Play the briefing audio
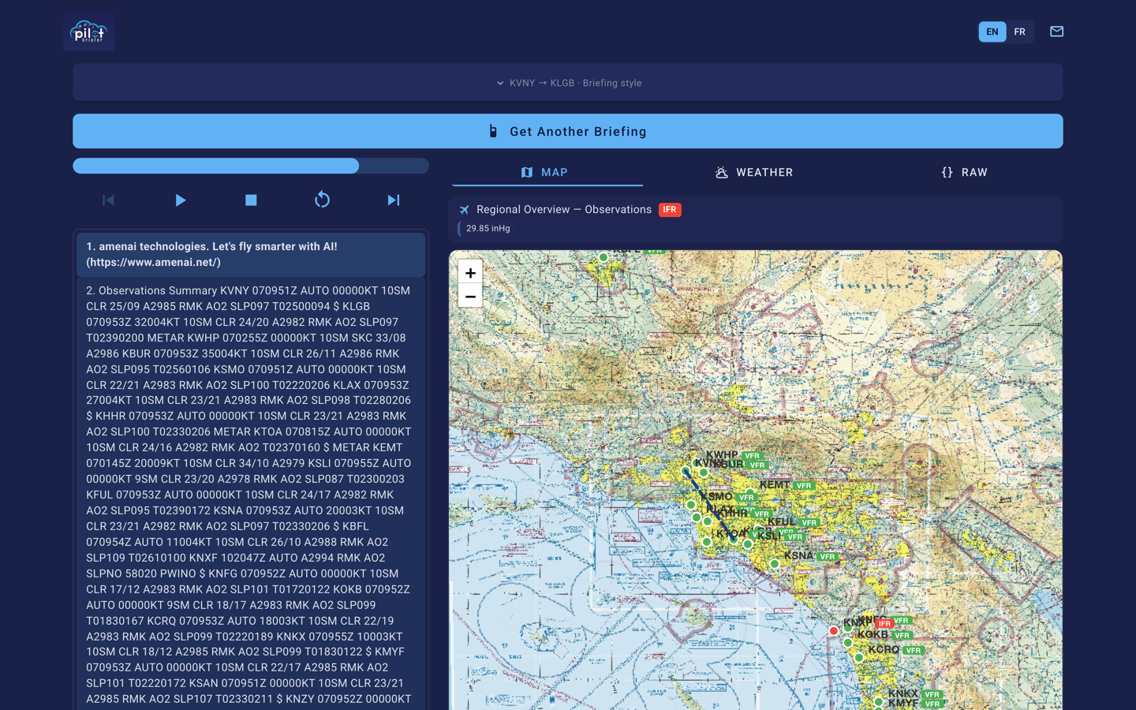The image size is (1136, 710). (x=180, y=200)
